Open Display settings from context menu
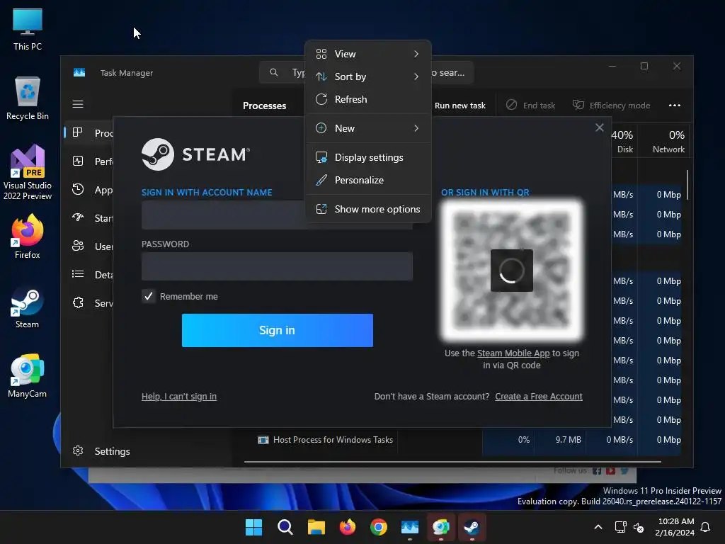Viewport: 725px width, 544px height. pos(368,157)
